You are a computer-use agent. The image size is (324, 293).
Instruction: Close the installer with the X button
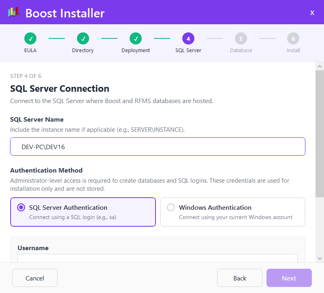click(x=312, y=13)
